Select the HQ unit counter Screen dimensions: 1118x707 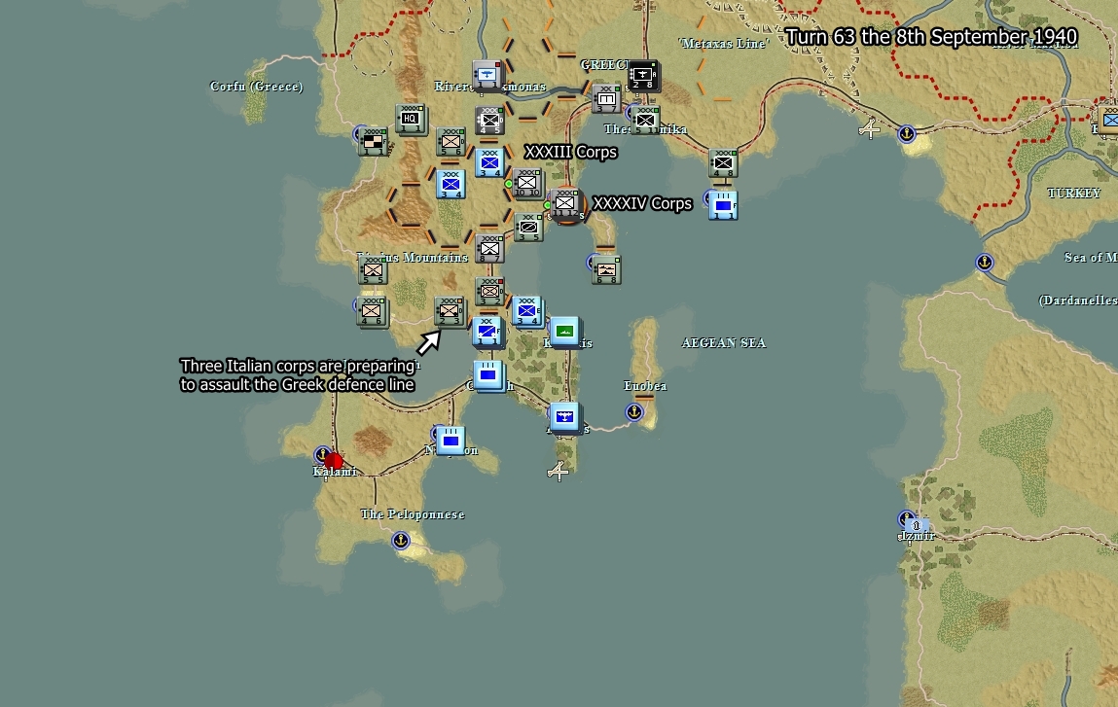pyautogui.click(x=411, y=119)
